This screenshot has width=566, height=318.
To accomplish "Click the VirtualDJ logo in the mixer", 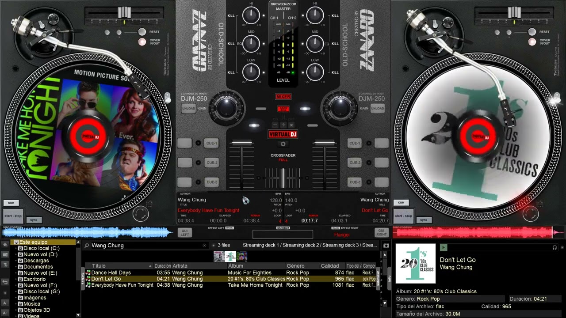I will [283, 134].
